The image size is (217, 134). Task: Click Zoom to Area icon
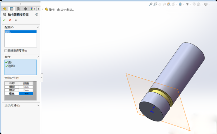click(x=155, y=4)
